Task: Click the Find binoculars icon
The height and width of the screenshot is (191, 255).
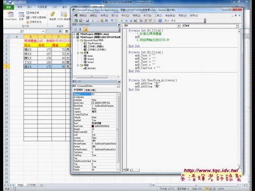Action: tap(106, 21)
